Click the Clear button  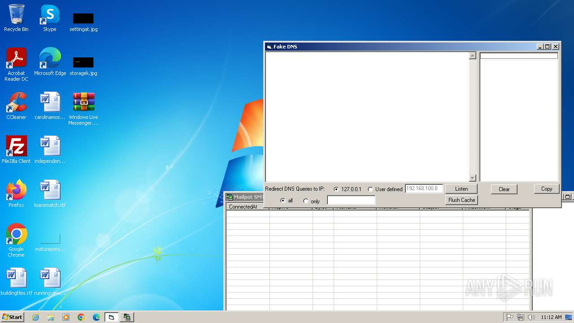[504, 189]
